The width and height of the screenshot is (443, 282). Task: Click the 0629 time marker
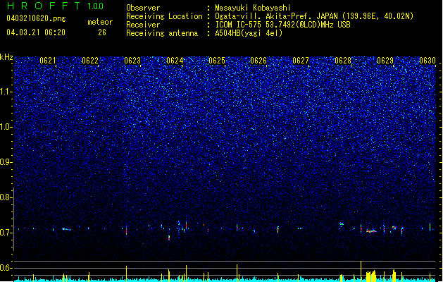click(x=385, y=61)
